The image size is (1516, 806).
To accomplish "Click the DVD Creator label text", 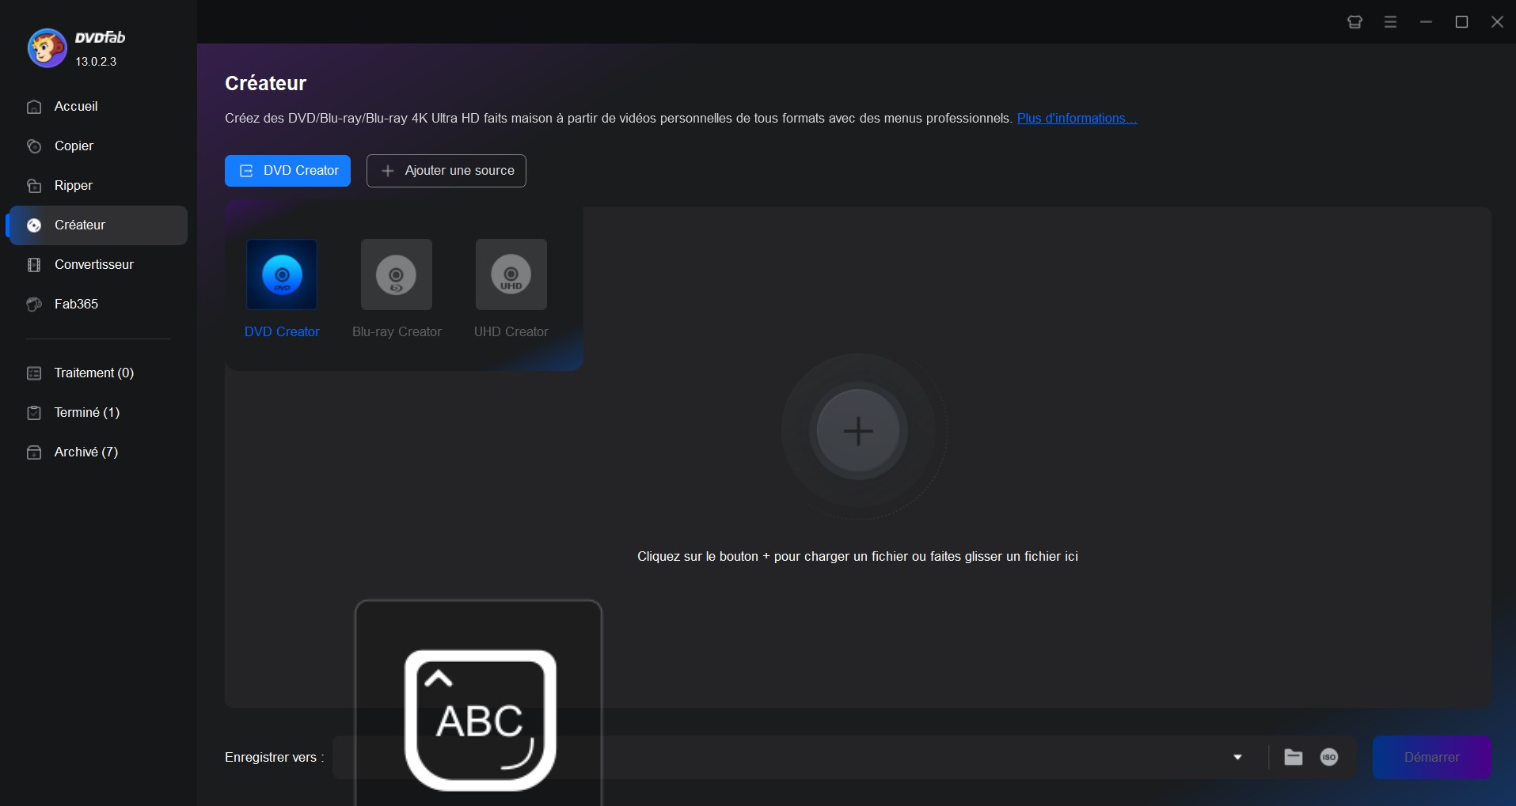I will coord(282,332).
